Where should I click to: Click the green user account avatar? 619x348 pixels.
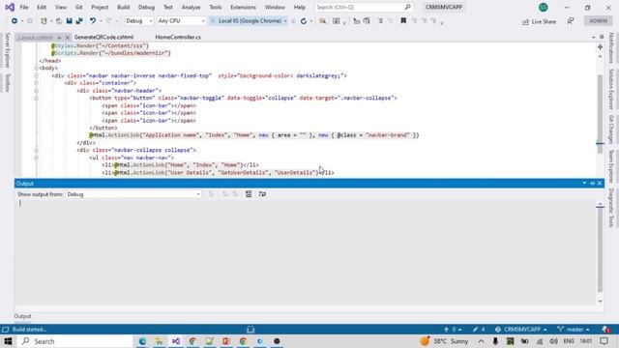pos(544,7)
